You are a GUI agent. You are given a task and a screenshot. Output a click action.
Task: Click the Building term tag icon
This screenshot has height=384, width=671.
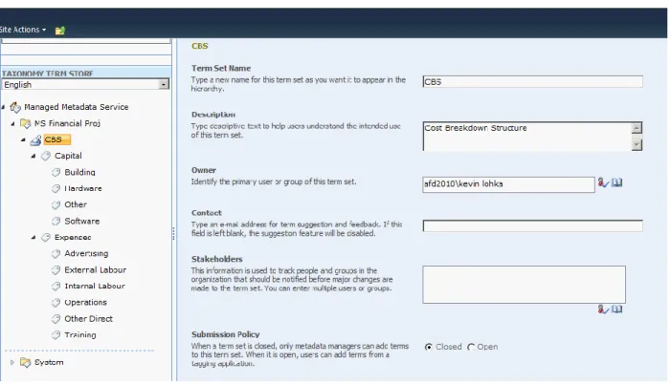[x=56, y=172]
